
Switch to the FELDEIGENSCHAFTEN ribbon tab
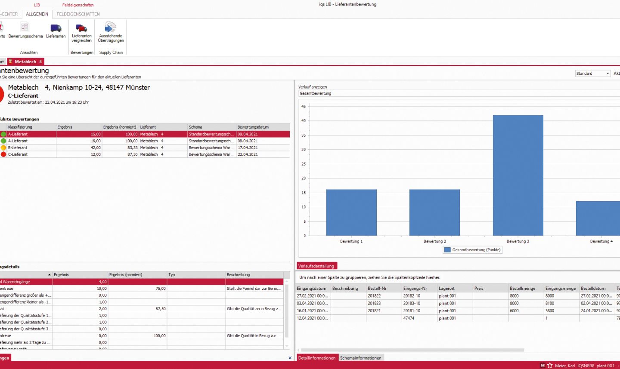tap(78, 14)
